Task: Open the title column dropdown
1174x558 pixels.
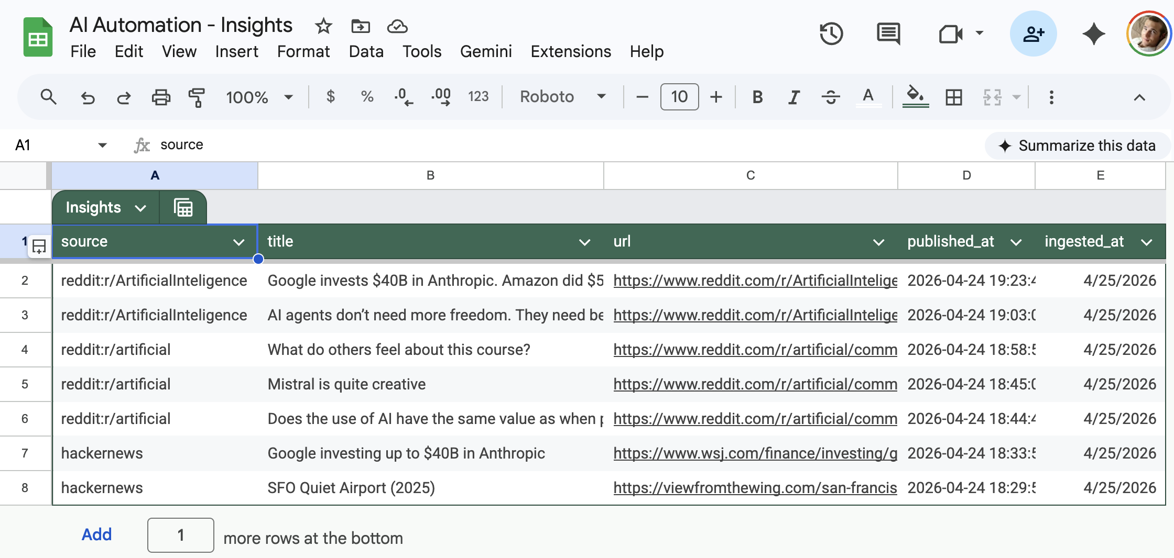Action: tap(585, 242)
